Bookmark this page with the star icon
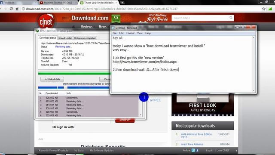275x155 pixels. pyautogui.click(x=263, y=9)
